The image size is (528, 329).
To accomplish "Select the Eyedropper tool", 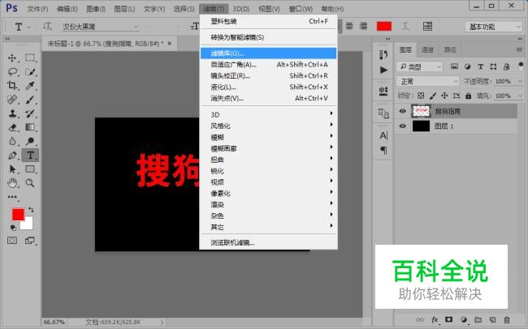I will pyautogui.click(x=30, y=85).
